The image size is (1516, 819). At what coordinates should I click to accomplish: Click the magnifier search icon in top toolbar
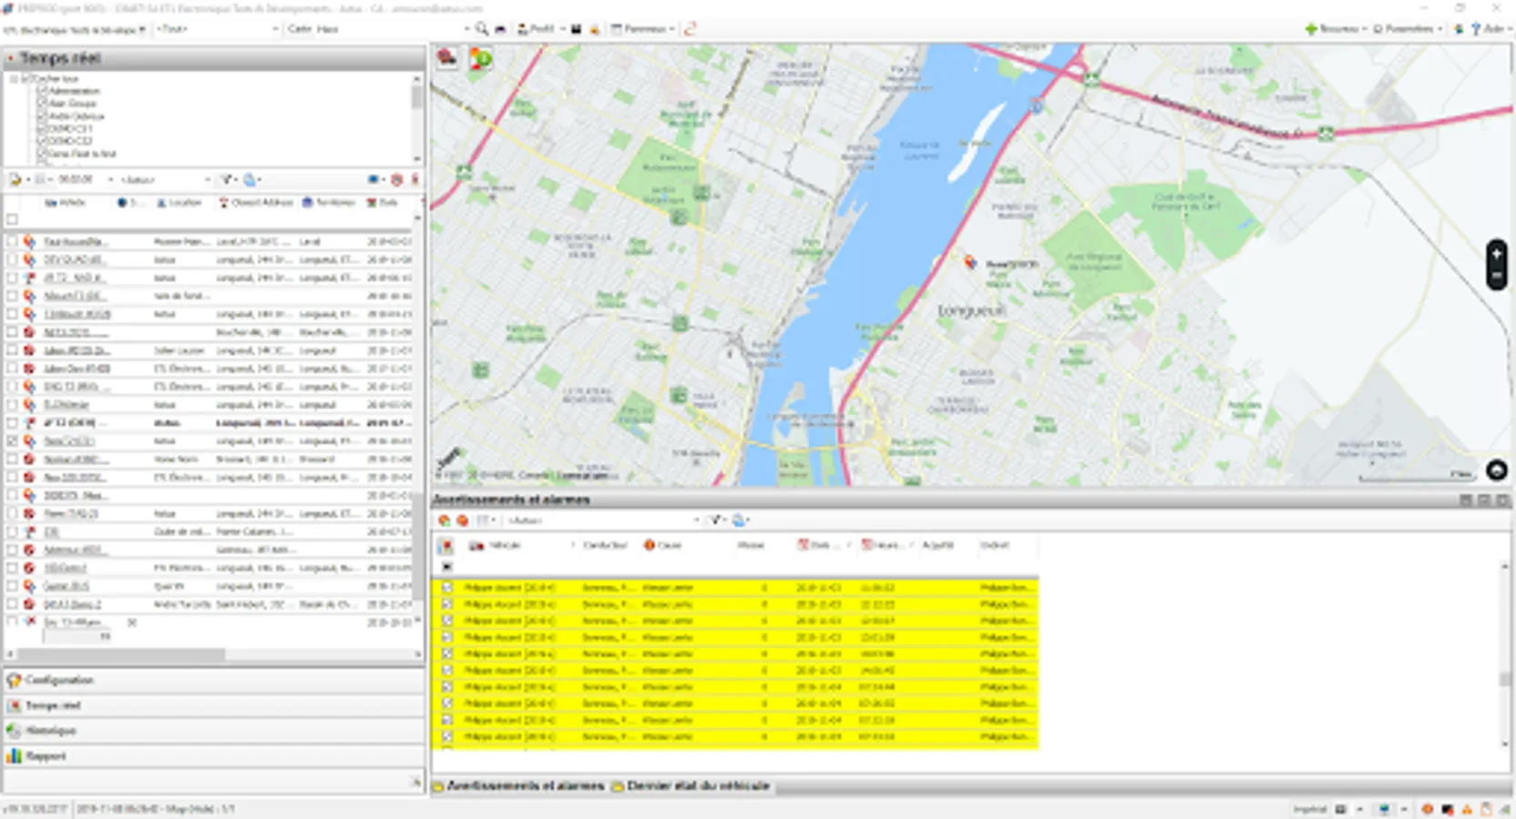[481, 29]
